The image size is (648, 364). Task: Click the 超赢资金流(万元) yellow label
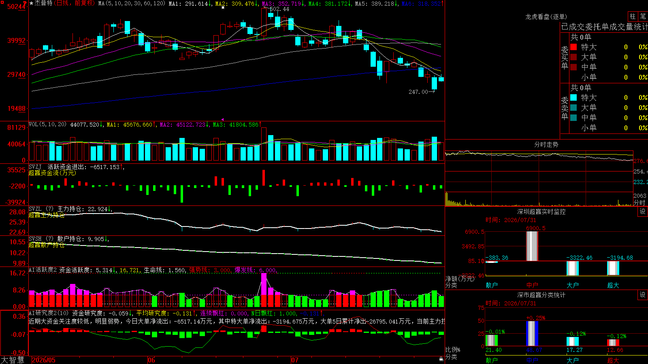tap(52, 173)
